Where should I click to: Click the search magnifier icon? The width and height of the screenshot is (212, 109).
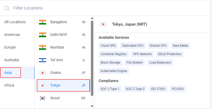[7, 8]
